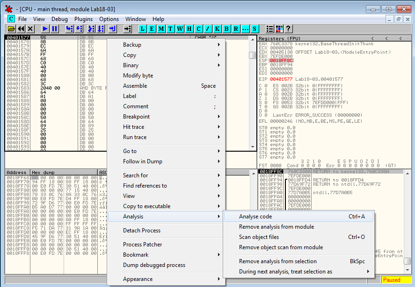Screen dimensions: 415x287
Task: Click the disassembly pane vertical scrollbar
Action: (x=253, y=93)
